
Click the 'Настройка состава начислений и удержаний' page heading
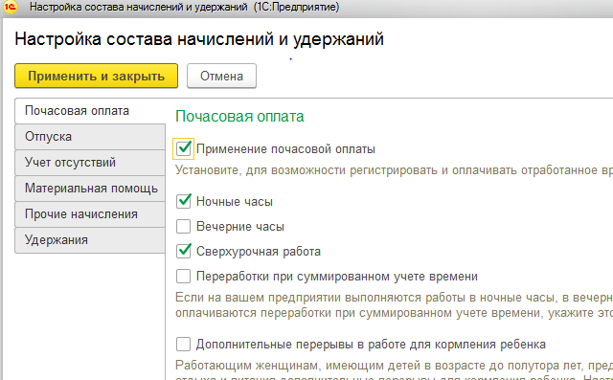click(199, 39)
